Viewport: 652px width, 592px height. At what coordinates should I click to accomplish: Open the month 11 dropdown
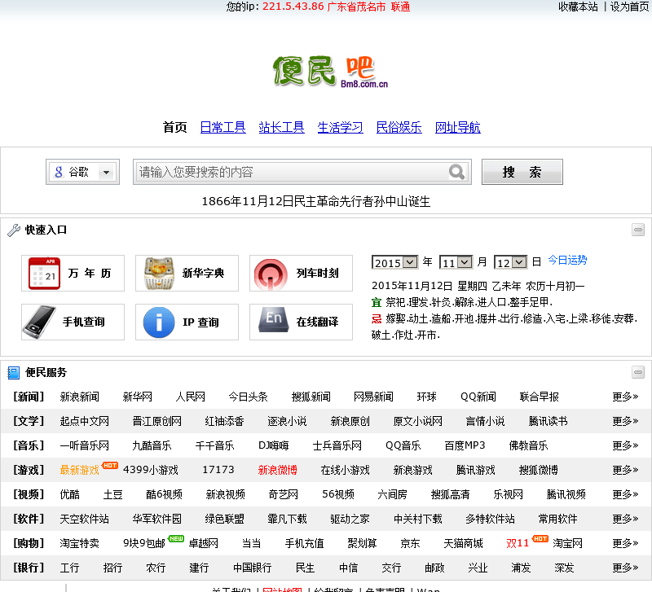click(456, 262)
